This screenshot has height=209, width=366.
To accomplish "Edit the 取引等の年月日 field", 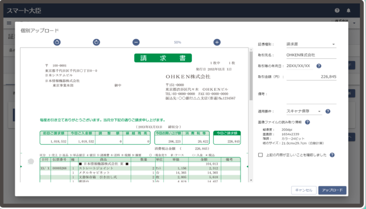I will pyautogui.click(x=299, y=66).
